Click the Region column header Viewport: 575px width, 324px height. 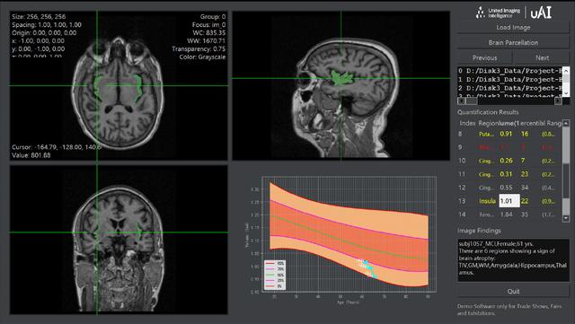coord(487,124)
